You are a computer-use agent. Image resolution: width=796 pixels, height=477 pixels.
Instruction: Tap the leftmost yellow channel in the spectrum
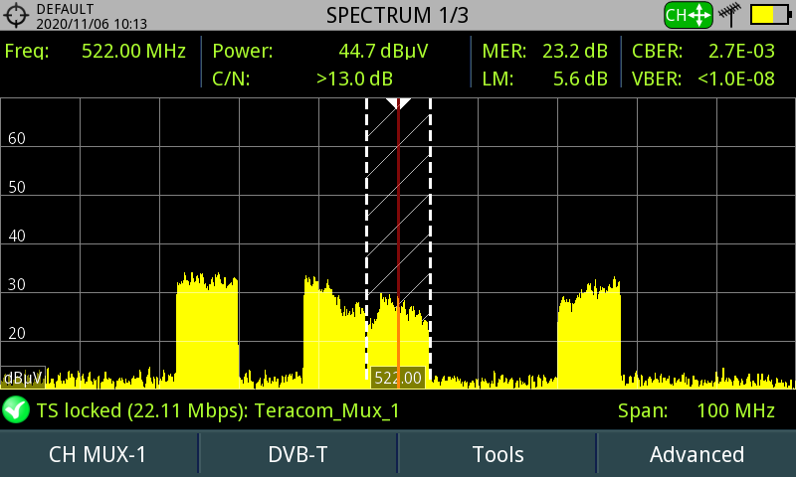(207, 332)
